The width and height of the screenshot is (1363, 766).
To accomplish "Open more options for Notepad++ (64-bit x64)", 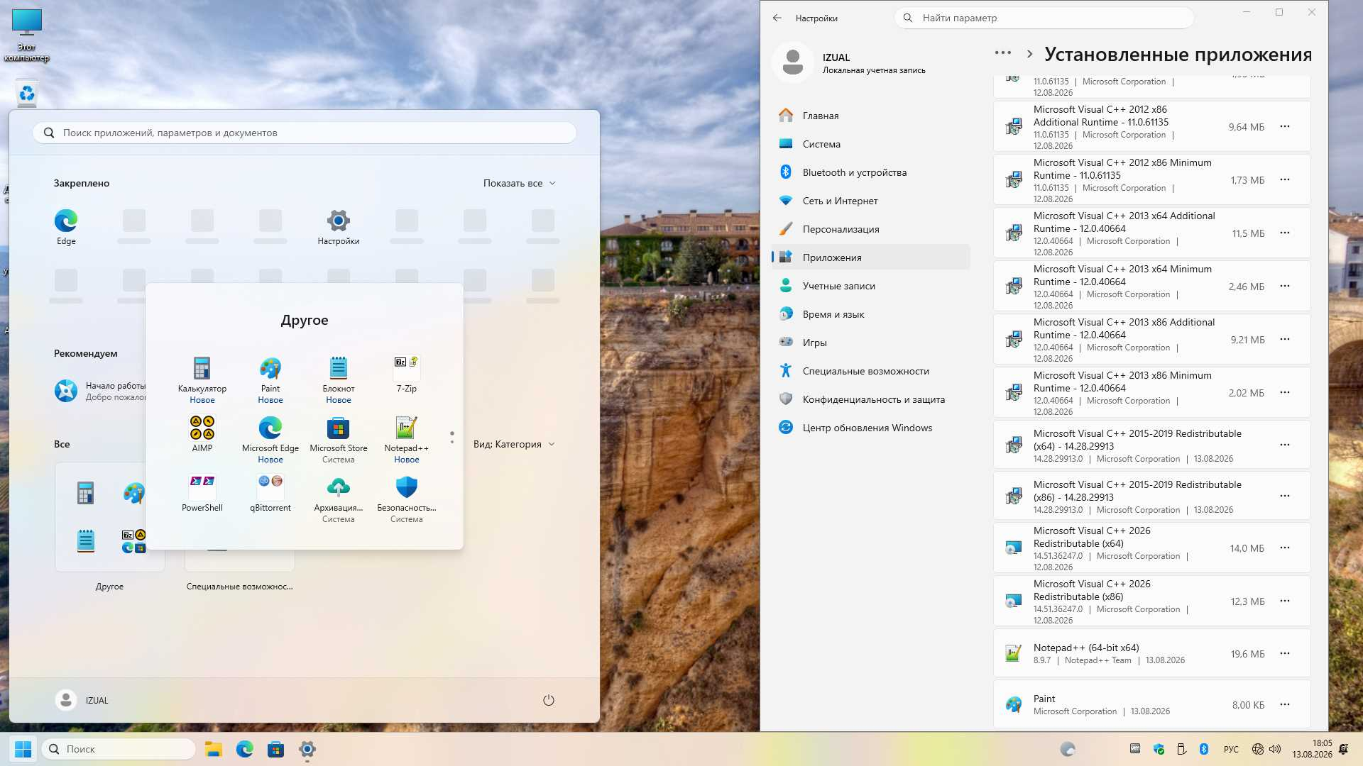I will click(1284, 653).
